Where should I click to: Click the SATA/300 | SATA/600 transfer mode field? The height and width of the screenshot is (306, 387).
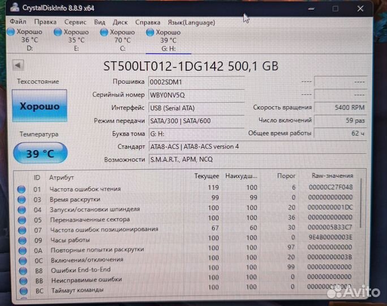point(196,121)
